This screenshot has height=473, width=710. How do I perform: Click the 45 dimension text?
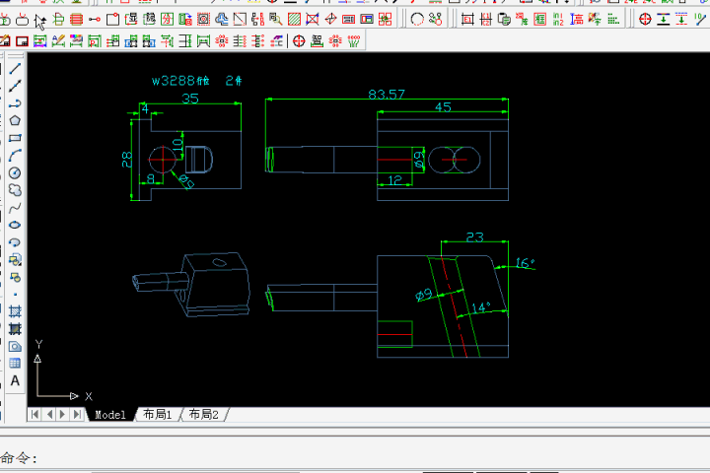pos(443,106)
